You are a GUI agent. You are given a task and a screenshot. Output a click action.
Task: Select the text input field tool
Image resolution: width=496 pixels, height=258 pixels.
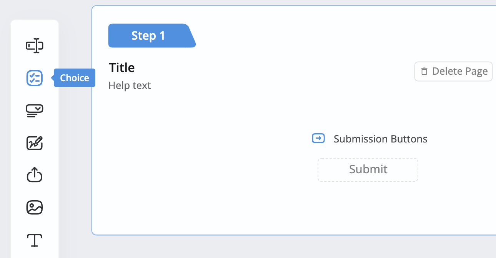coord(35,46)
